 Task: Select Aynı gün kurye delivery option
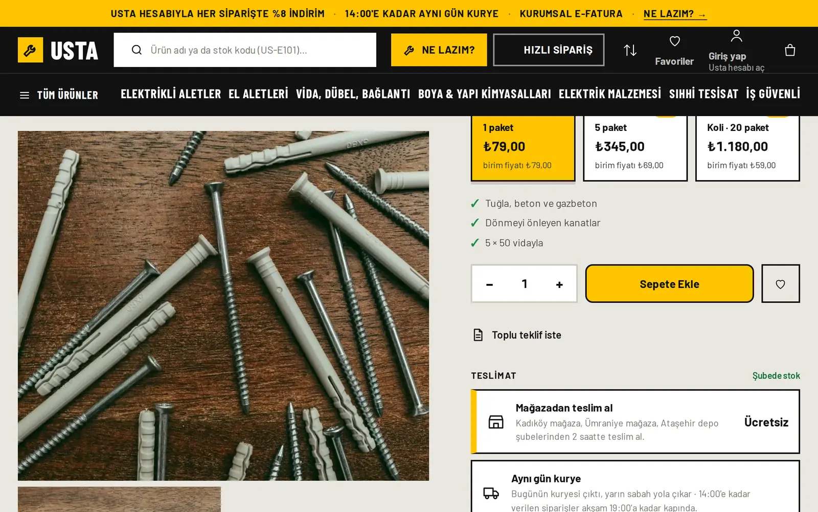click(x=635, y=486)
